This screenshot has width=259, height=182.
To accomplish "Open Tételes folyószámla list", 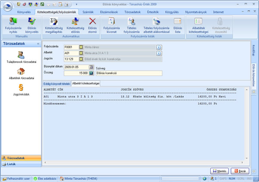I will click(x=132, y=25).
